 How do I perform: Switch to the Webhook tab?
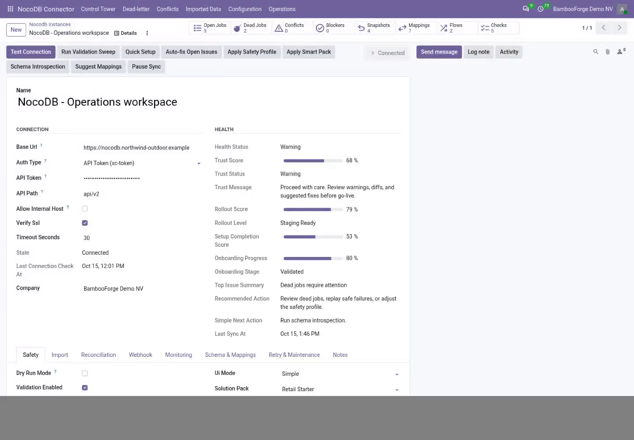click(140, 355)
